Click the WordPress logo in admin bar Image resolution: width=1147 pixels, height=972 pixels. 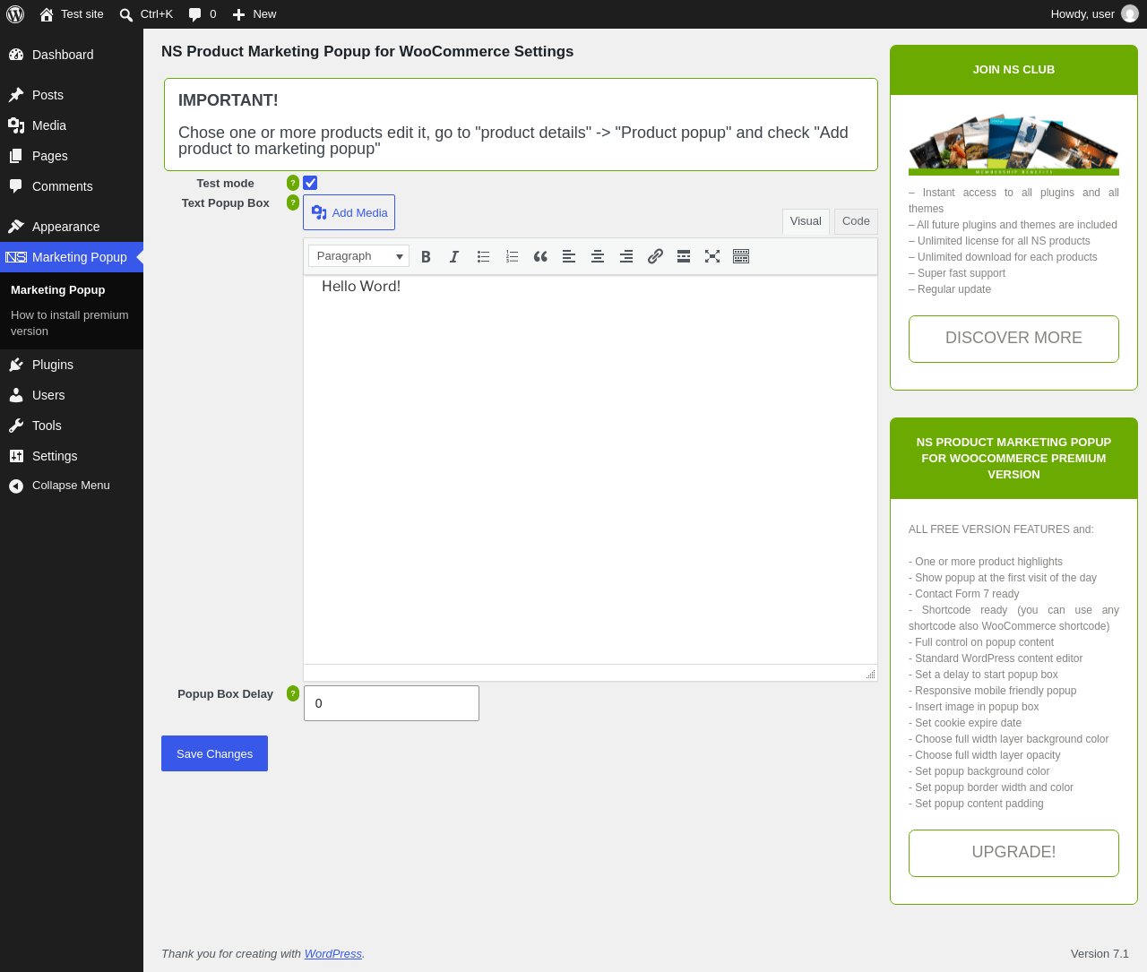coord(15,14)
